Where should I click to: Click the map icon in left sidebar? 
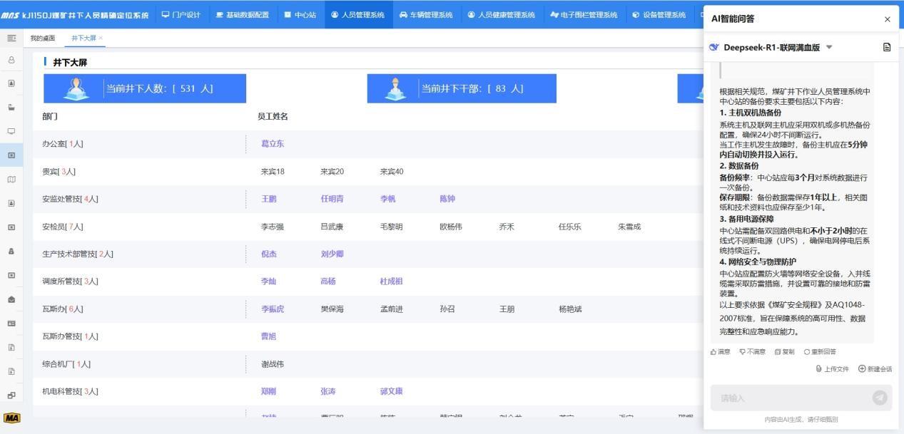[11, 180]
